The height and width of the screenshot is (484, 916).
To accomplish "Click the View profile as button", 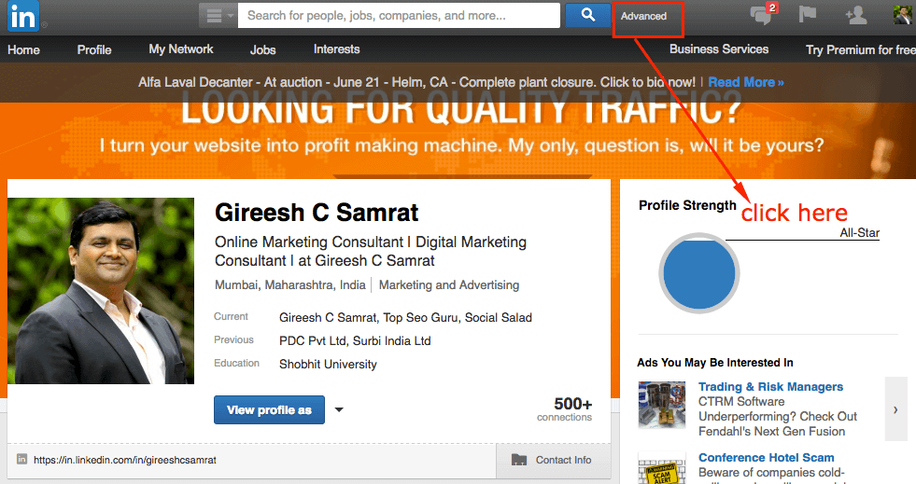I will [x=269, y=410].
